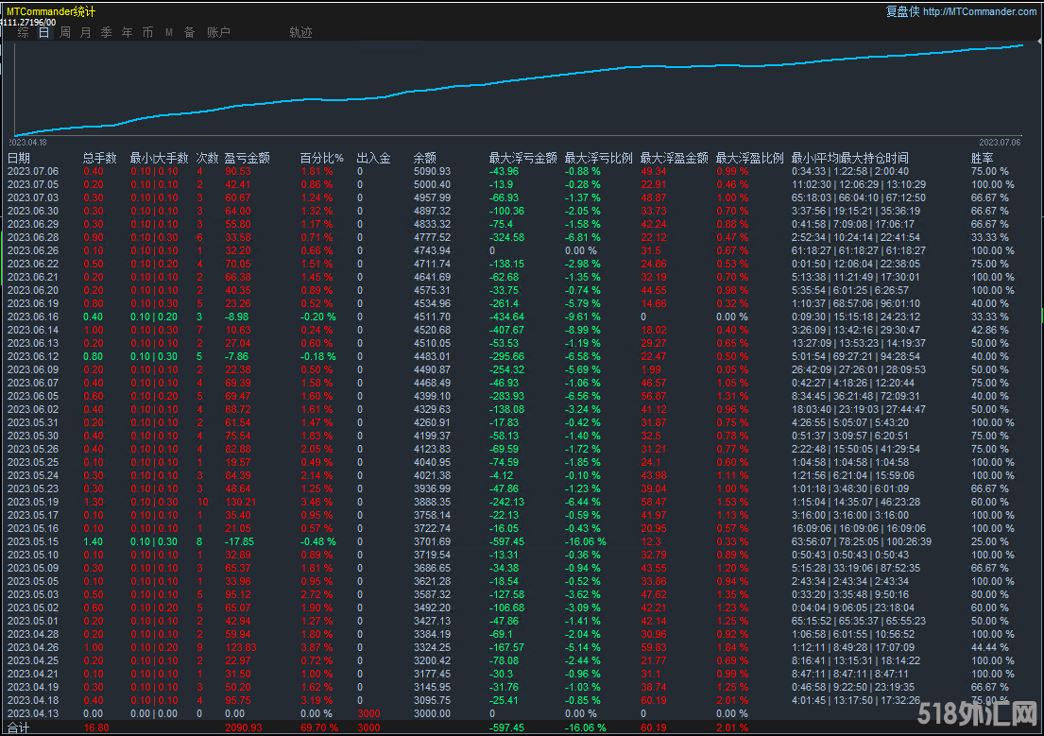
Task: Select the 季 (quarterly) tab
Action: [x=106, y=32]
